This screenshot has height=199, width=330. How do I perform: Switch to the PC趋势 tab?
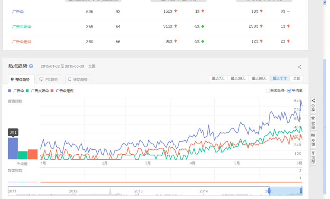(x=49, y=79)
